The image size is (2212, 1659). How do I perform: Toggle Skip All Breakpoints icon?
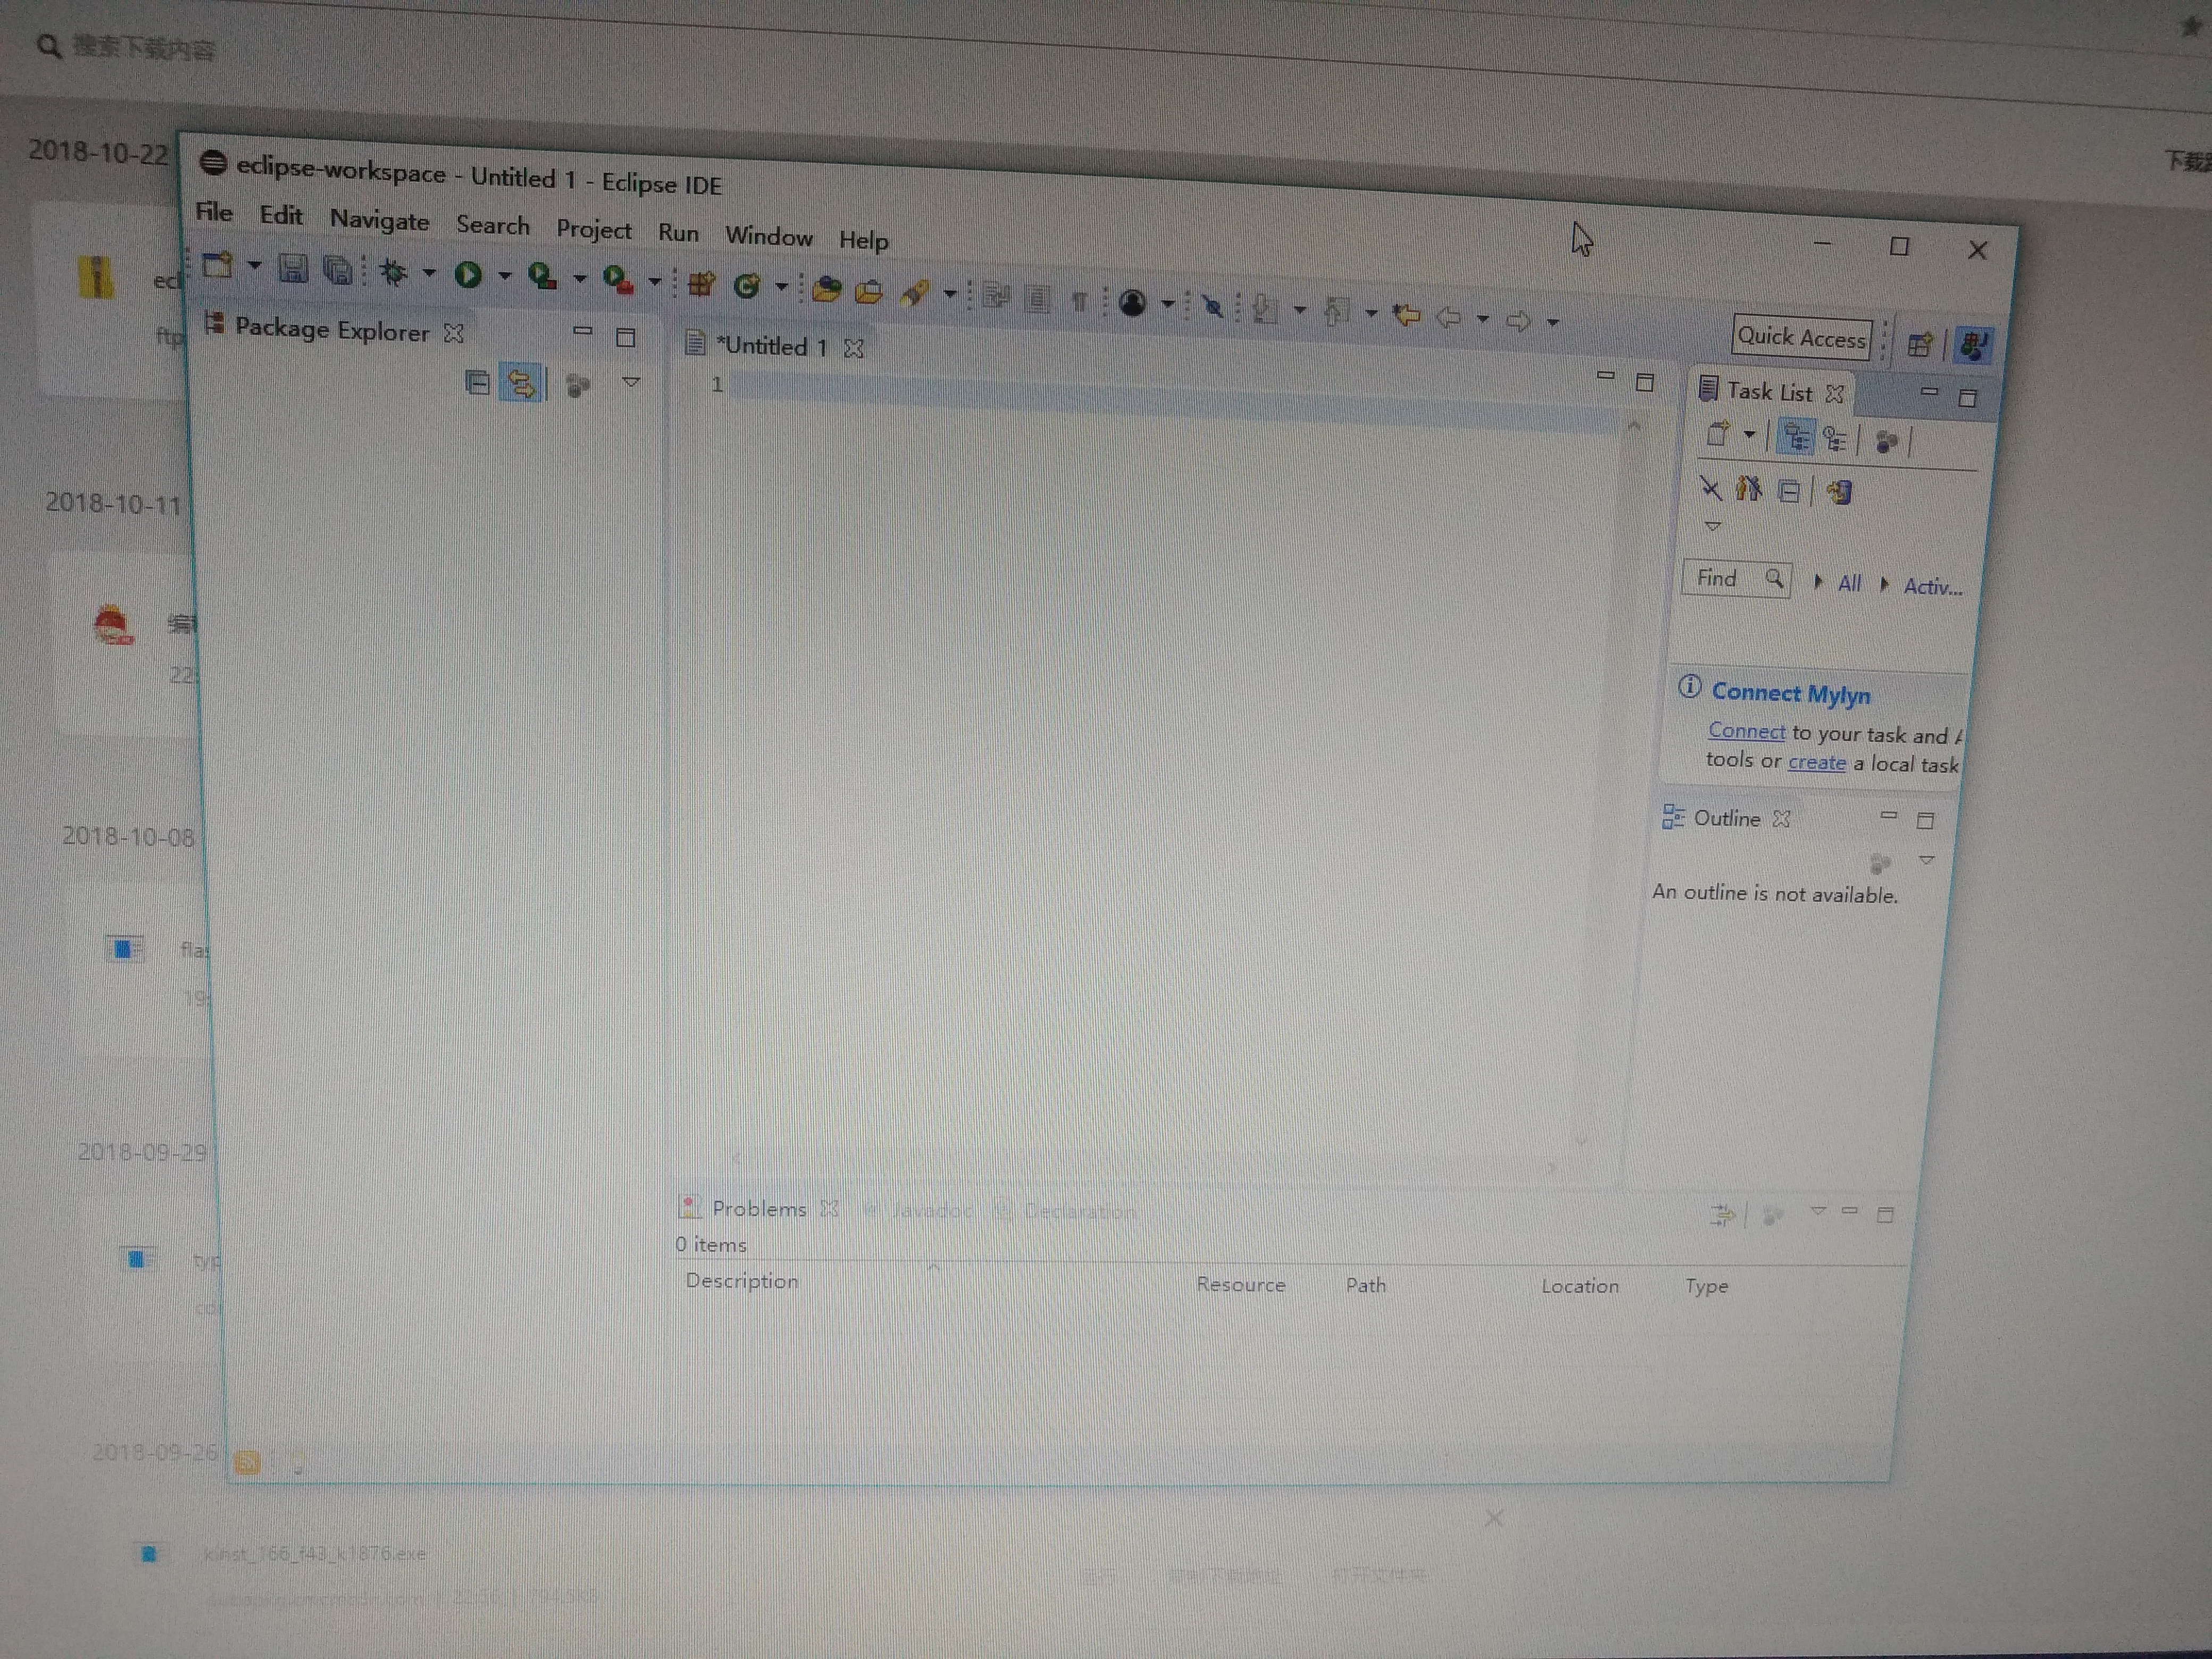click(x=1212, y=306)
